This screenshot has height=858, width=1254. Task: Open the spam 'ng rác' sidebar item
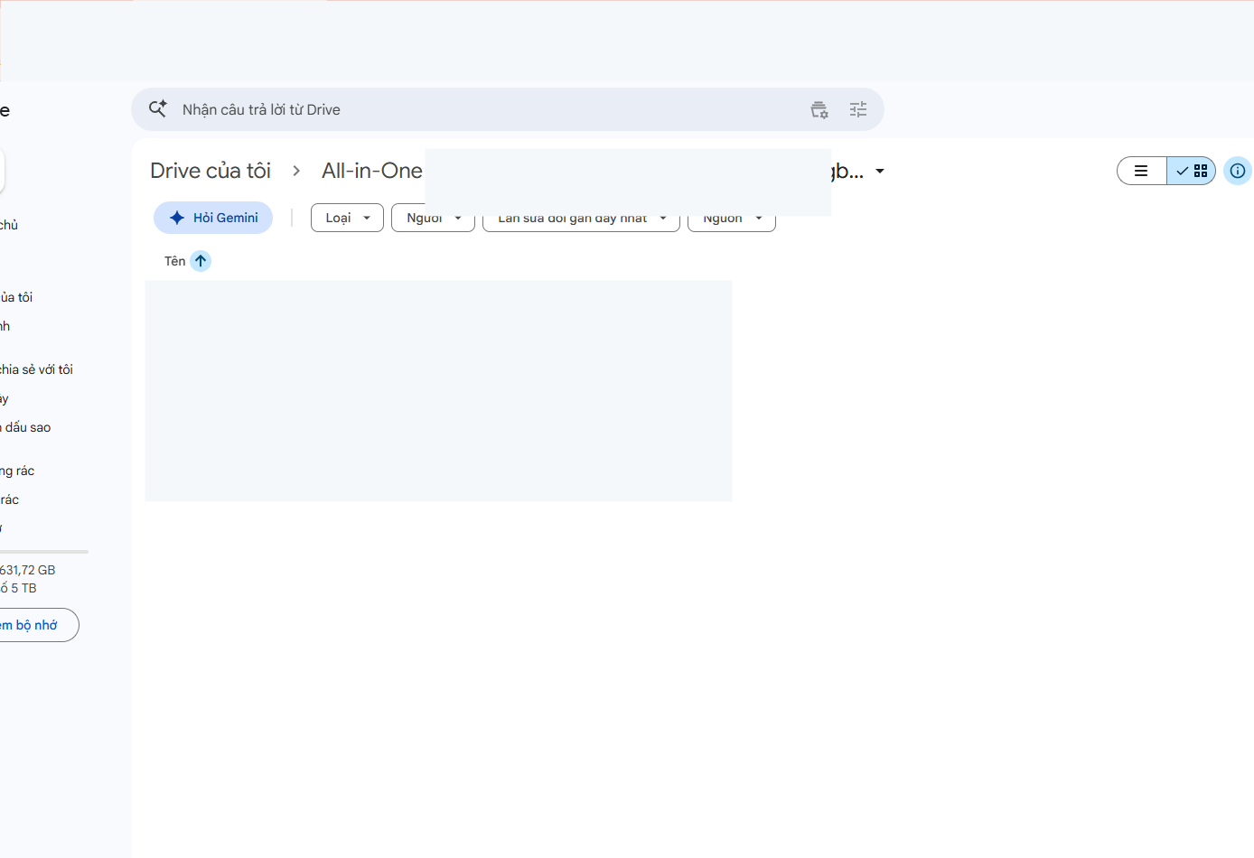pyautogui.click(x=17, y=471)
